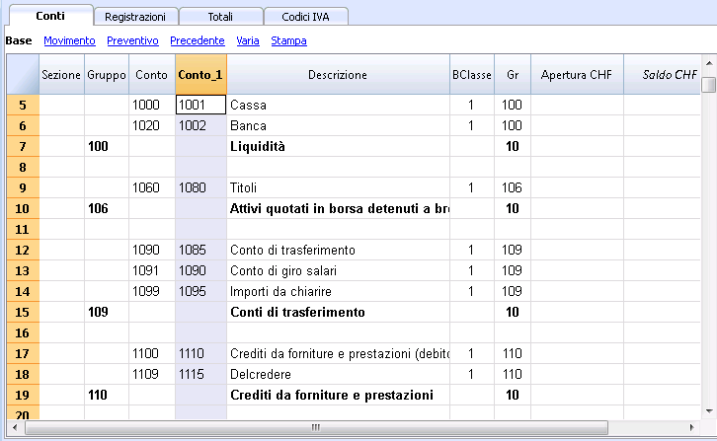
Task: Select row header number 19
Action: (23, 396)
